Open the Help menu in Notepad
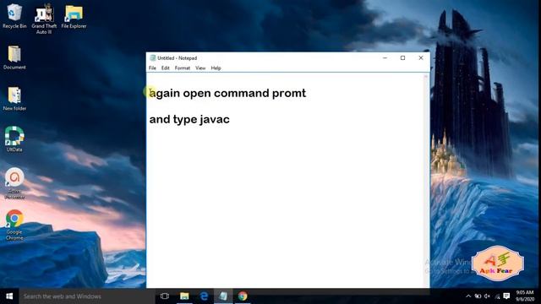The width and height of the screenshot is (541, 304). 216,68
